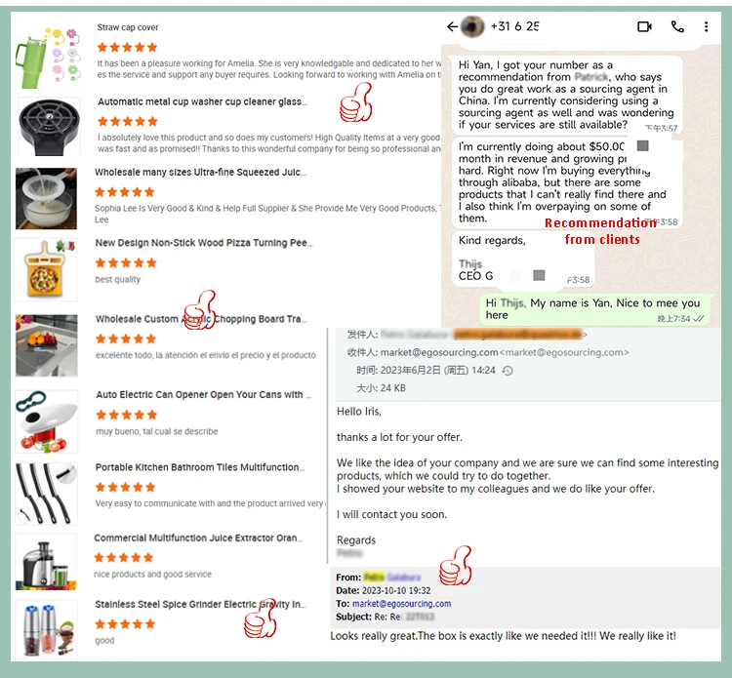Open Stainless Steel Spice Grinder product image
Viewport: 732px width, 678px height.
(x=46, y=630)
